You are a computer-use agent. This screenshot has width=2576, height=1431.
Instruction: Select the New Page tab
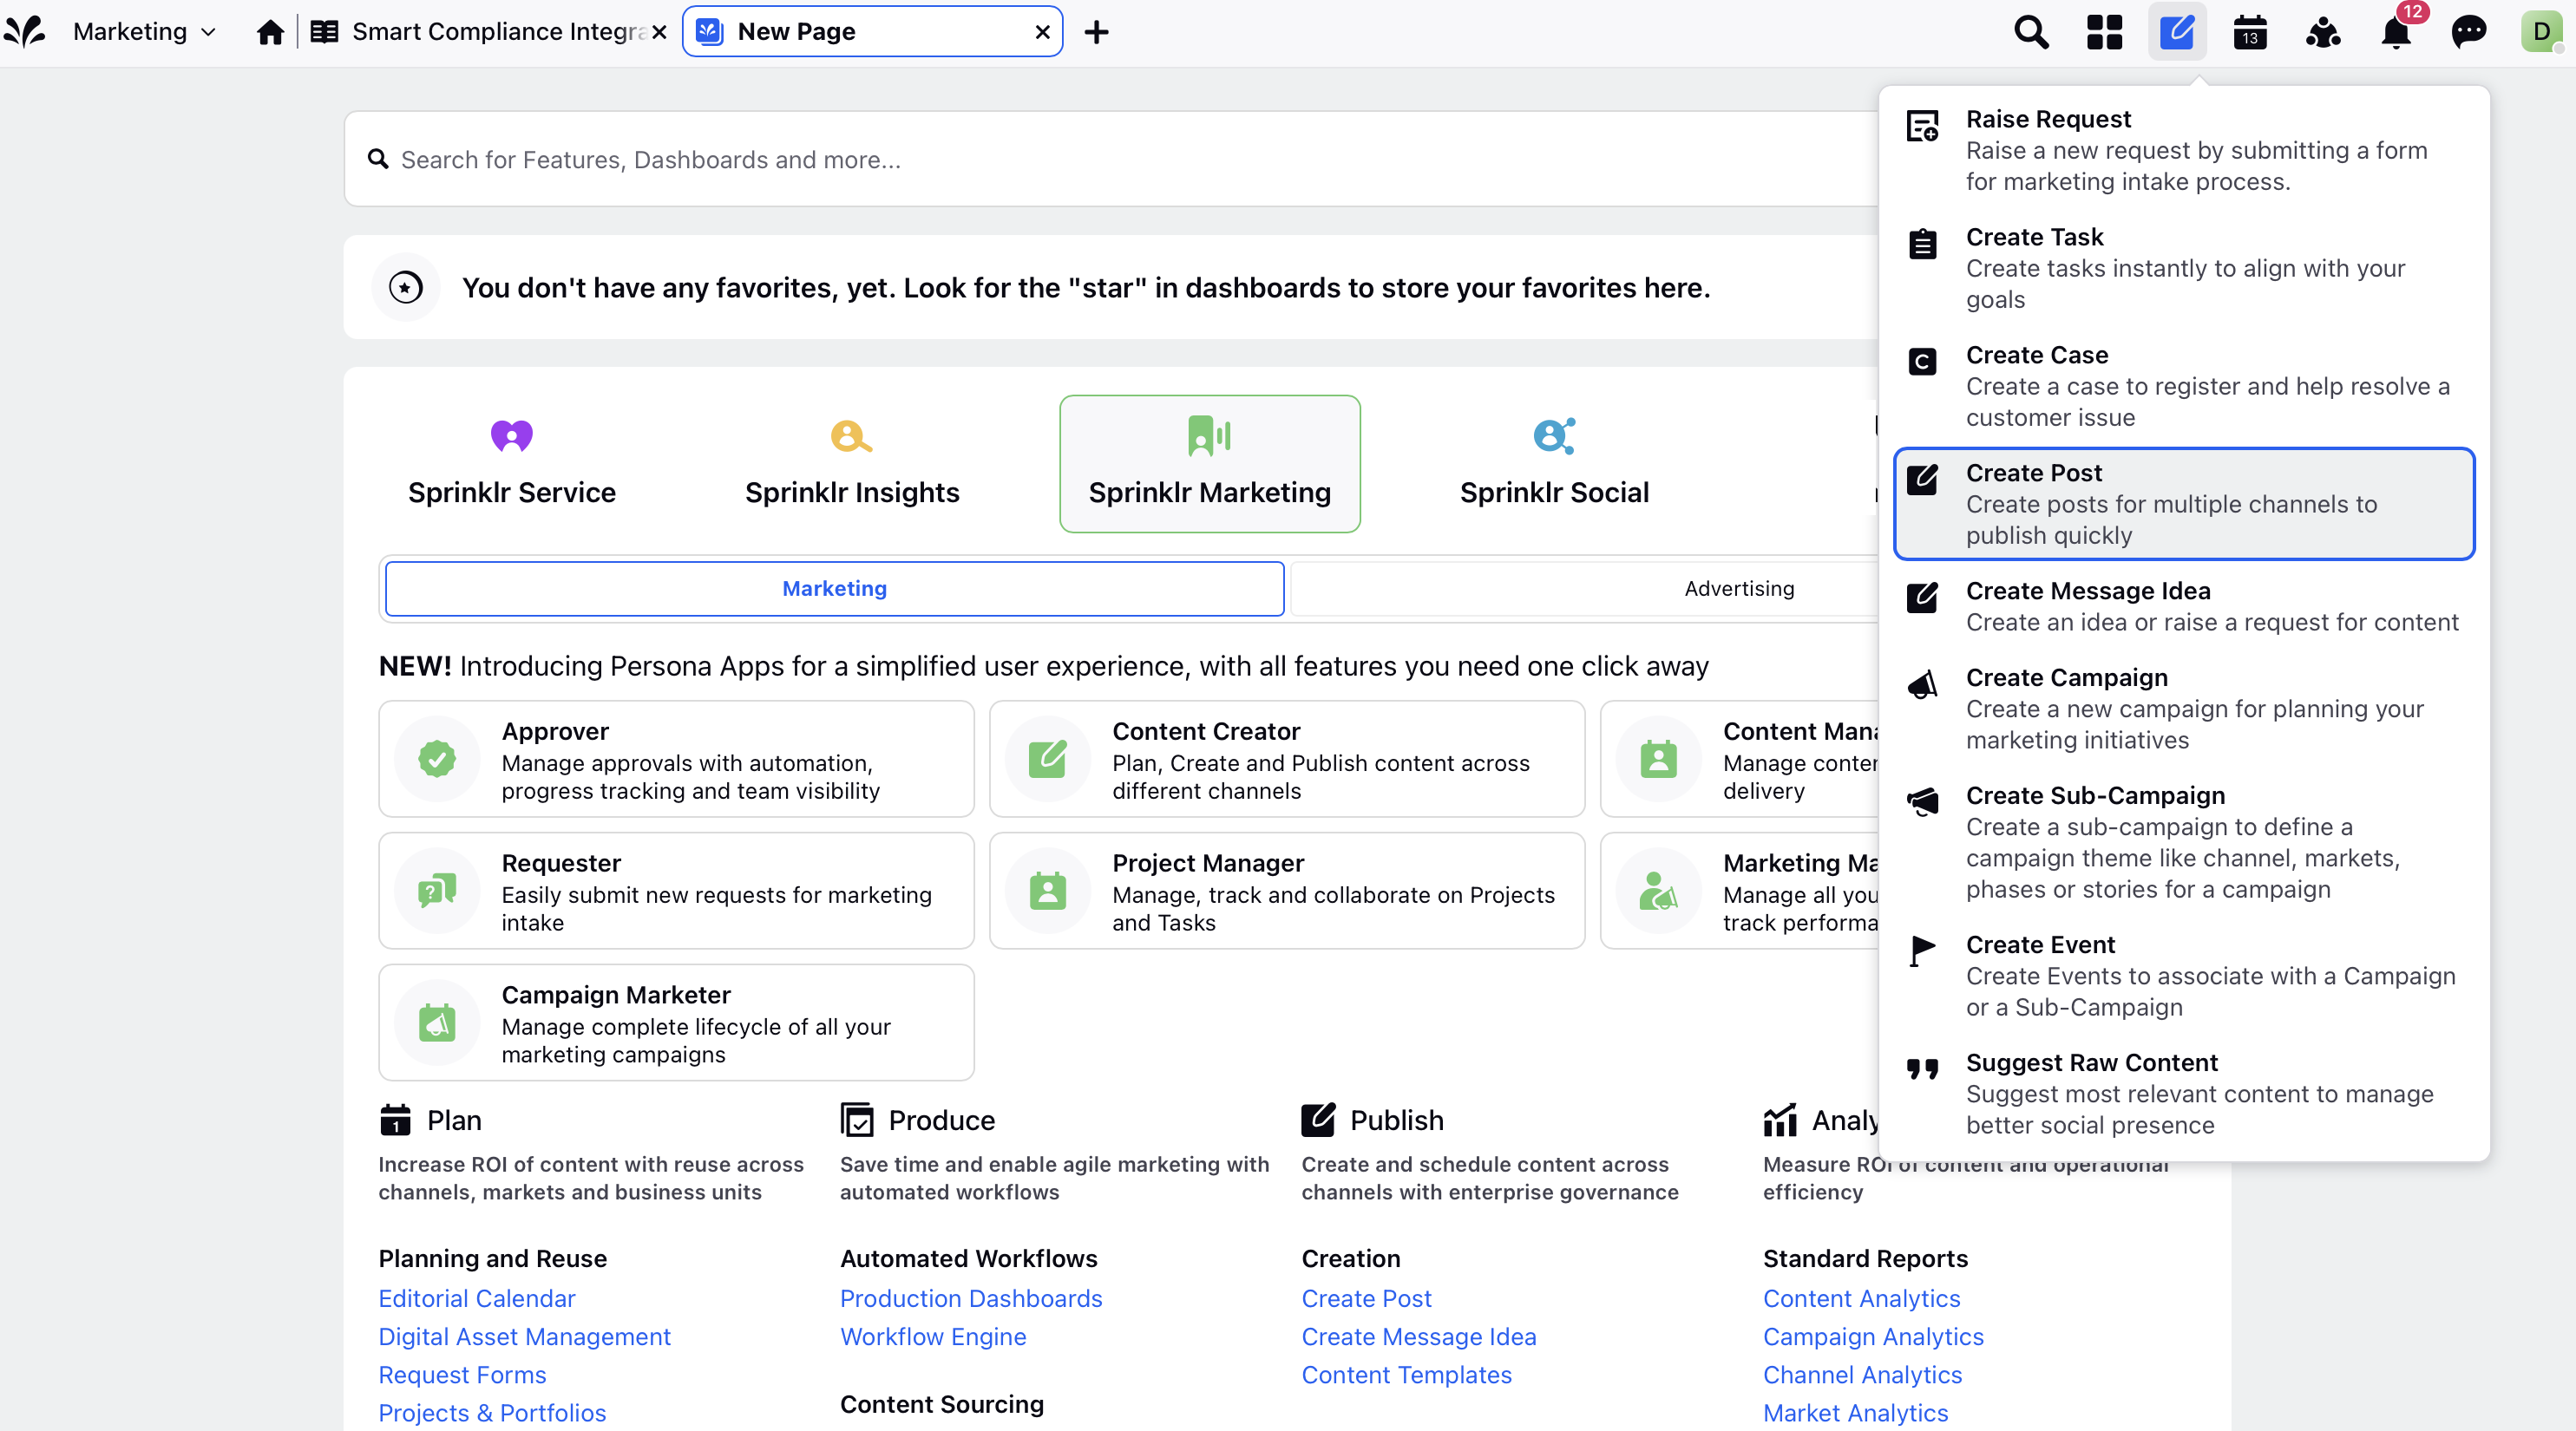click(x=870, y=32)
